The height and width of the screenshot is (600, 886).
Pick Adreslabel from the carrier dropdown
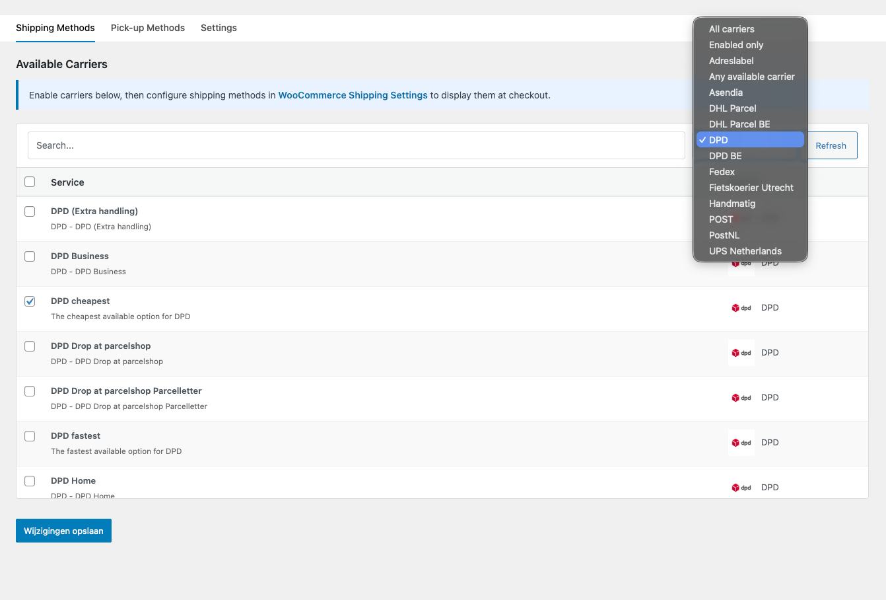point(750,61)
